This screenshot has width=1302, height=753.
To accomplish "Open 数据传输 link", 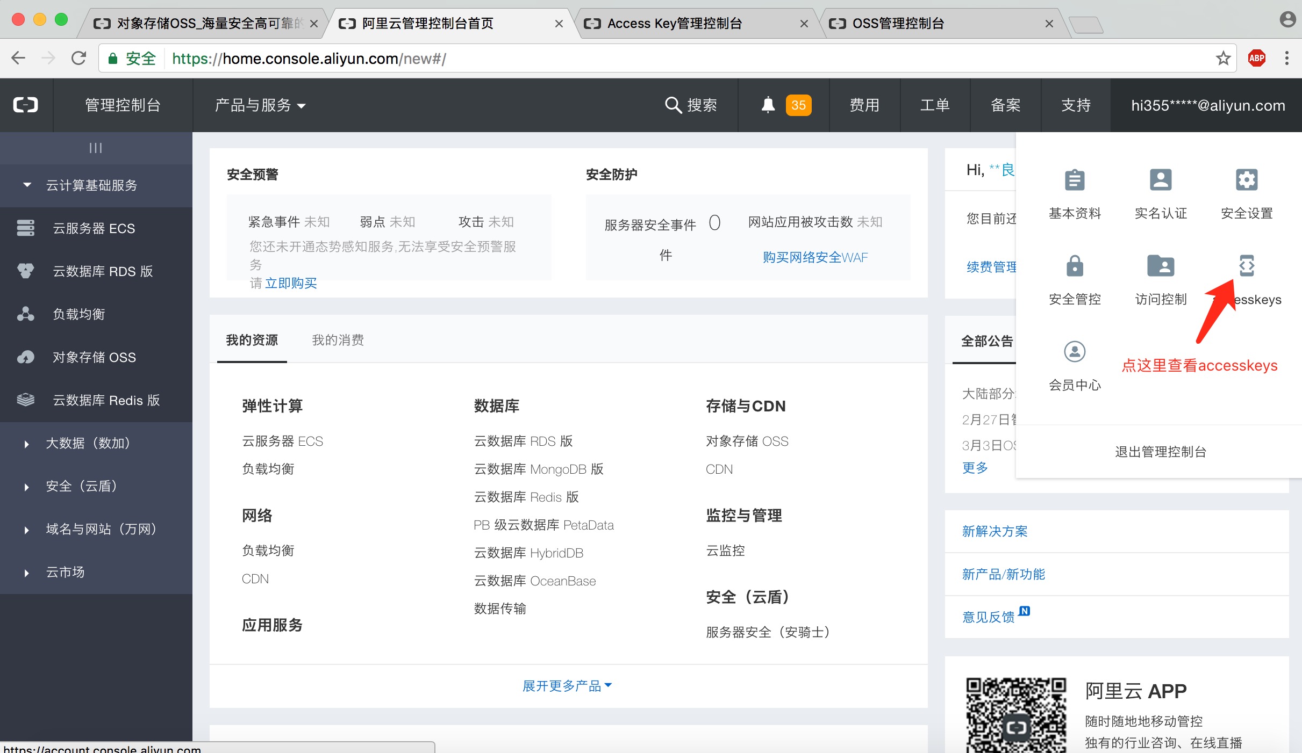I will (499, 609).
